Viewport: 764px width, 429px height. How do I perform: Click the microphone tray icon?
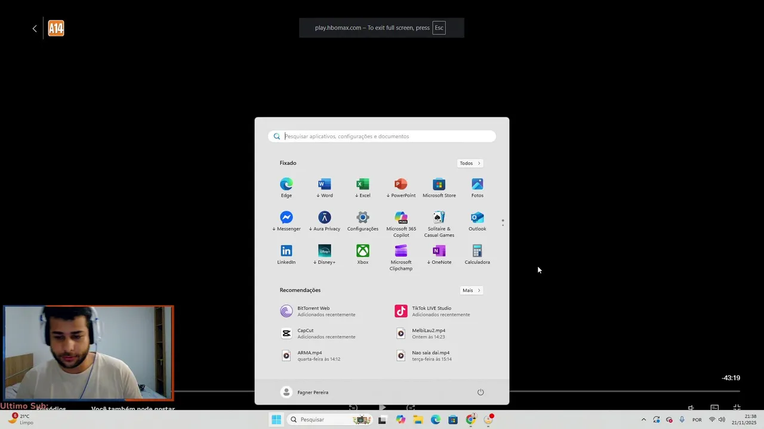pos(682,419)
